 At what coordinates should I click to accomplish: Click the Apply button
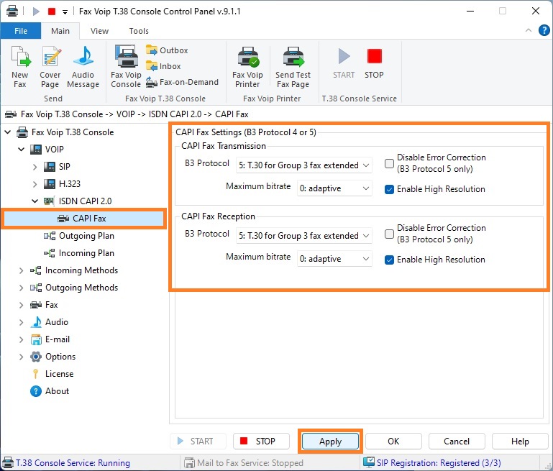[331, 442]
